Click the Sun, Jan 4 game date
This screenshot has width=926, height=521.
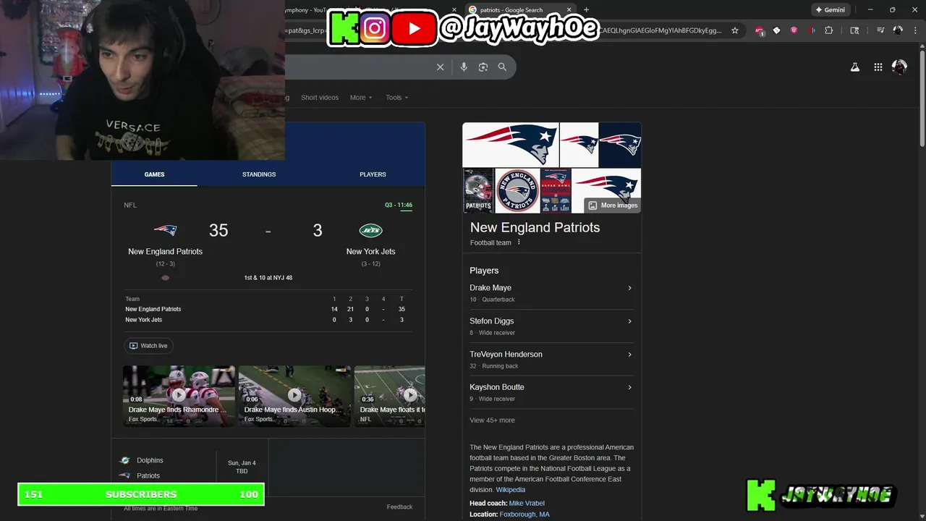[x=242, y=463]
